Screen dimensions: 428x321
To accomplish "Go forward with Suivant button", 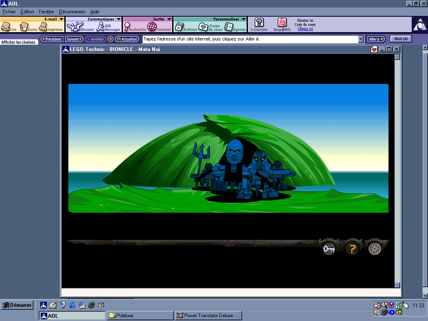I will 74,39.
